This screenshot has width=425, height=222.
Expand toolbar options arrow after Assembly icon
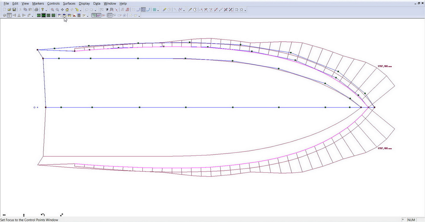coord(80,11)
